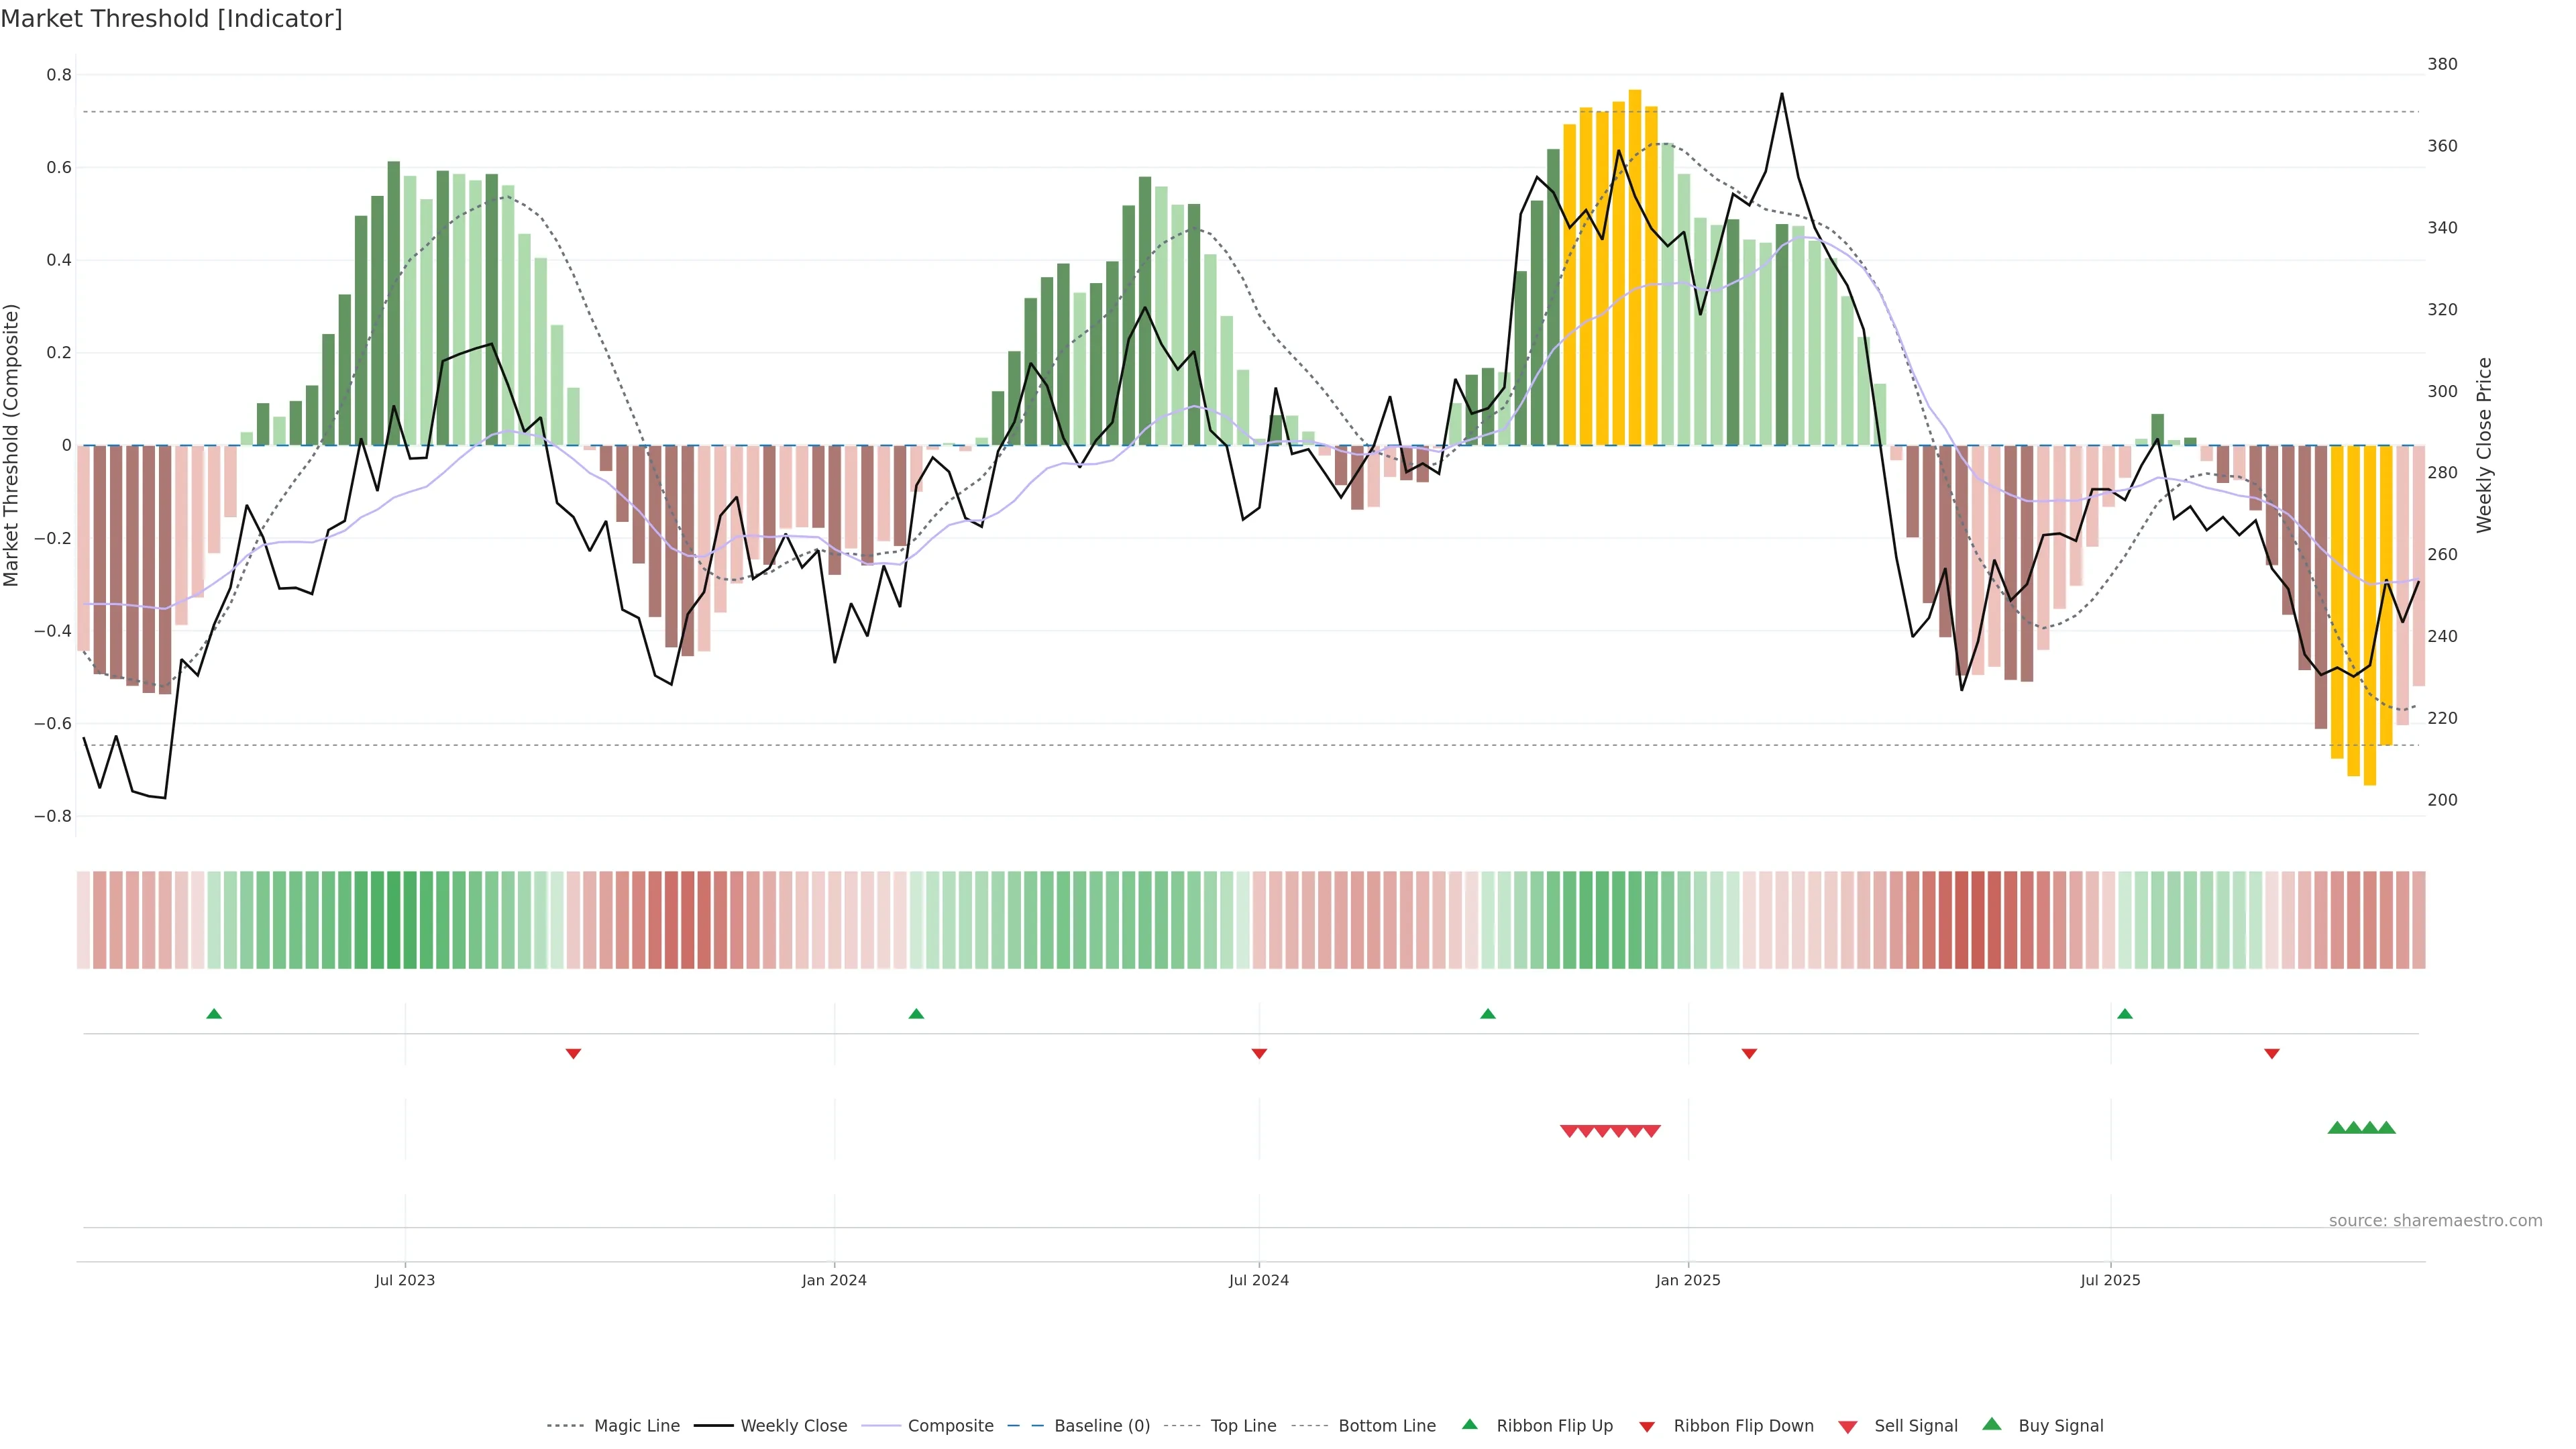Image resolution: width=2576 pixels, height=1449 pixels.
Task: Click green flip-up marker after Jul 2025
Action: coord(2125,1014)
